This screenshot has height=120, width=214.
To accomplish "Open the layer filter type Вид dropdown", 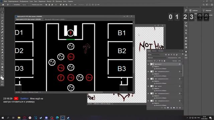I will [x=154, y=55].
